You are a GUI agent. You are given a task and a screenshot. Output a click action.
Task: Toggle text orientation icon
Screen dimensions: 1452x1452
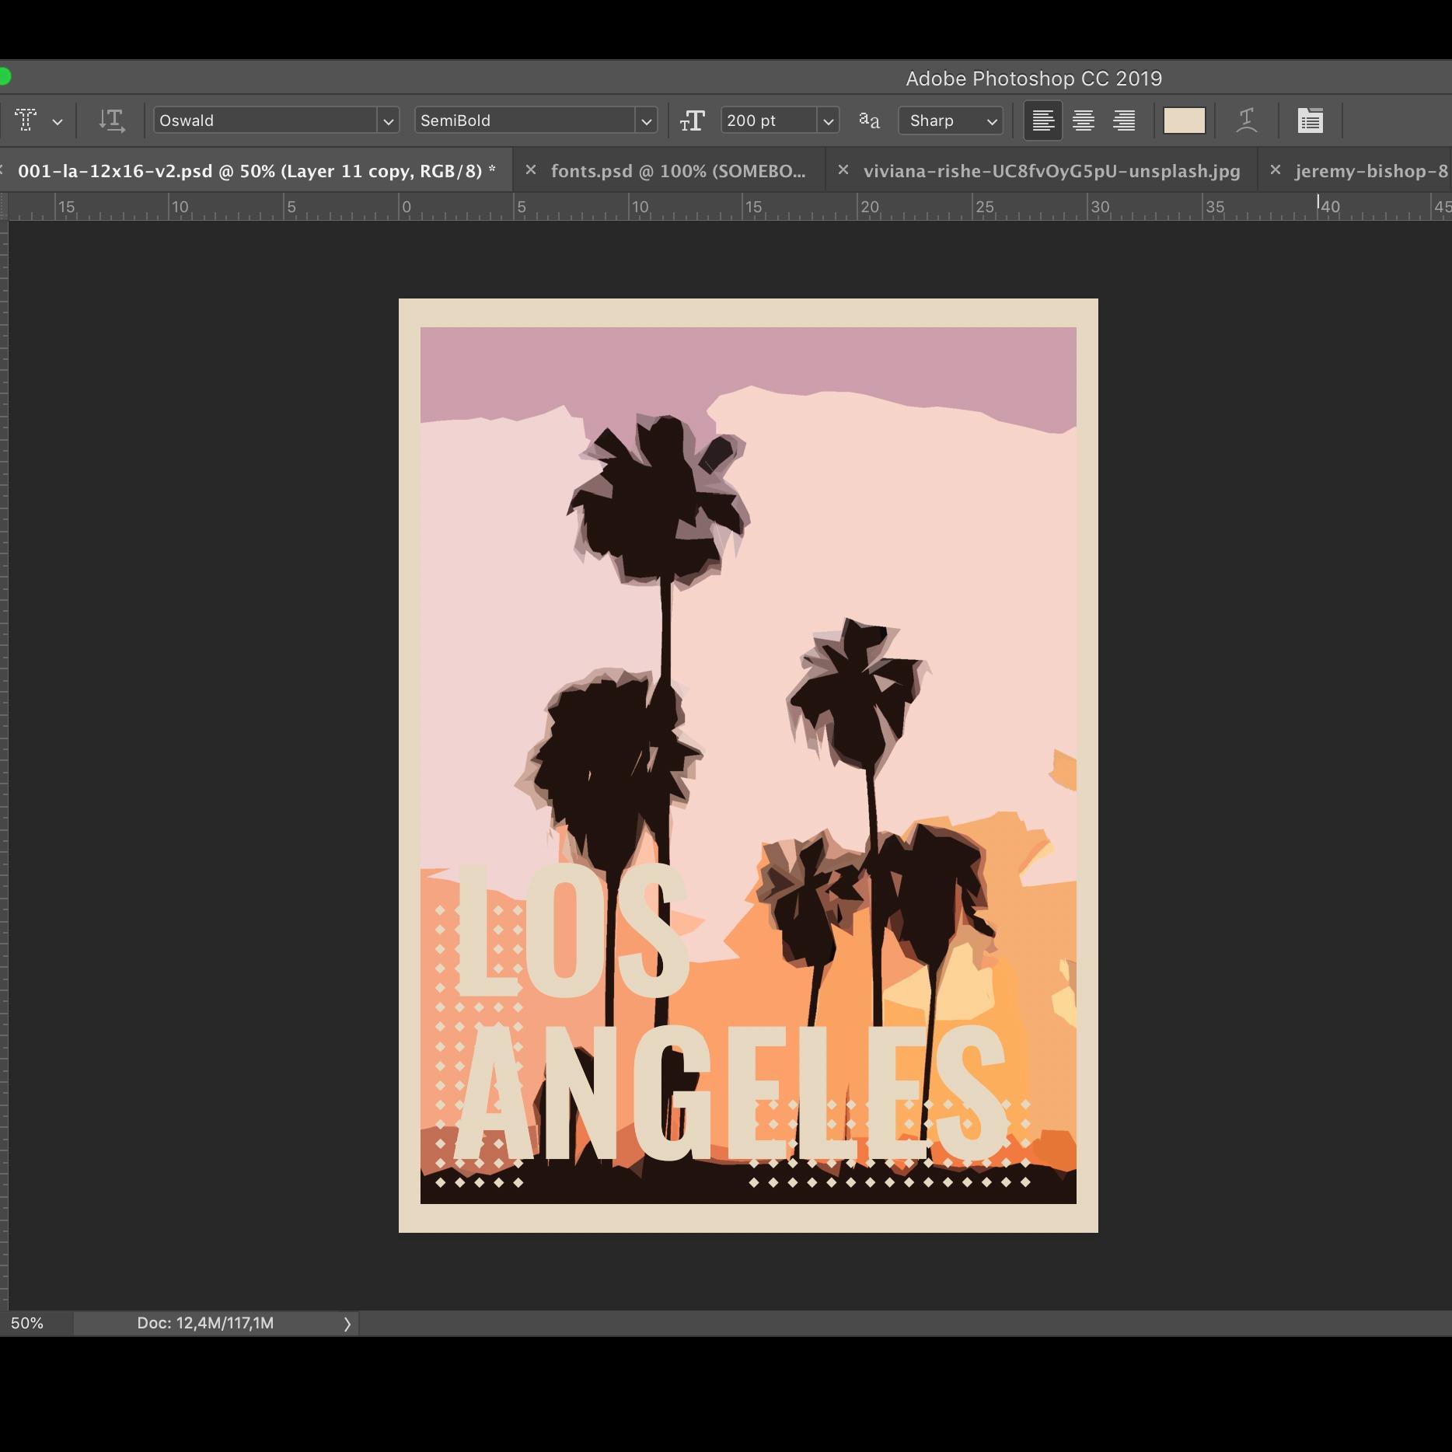[x=112, y=120]
